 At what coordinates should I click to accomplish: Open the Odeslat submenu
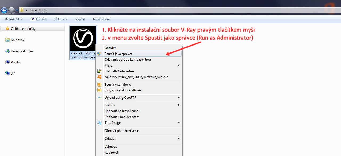pos(139,139)
